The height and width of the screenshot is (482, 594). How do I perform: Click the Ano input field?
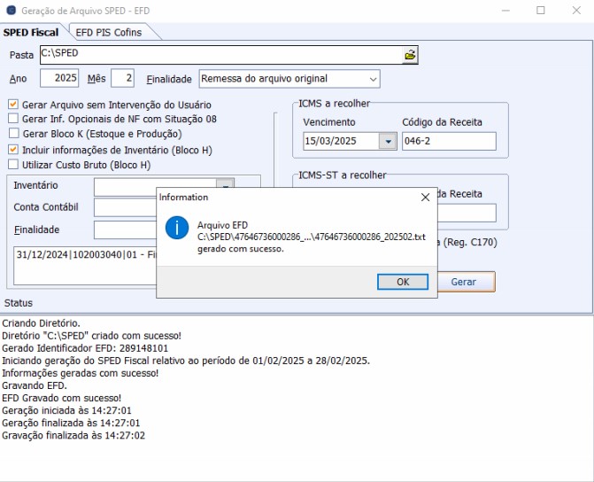(x=60, y=79)
